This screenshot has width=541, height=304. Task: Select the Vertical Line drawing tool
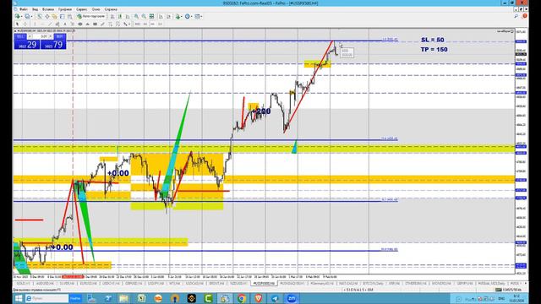coord(35,24)
